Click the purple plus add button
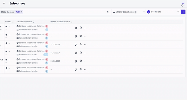Image resolution: width=187 pixels, height=100 pixels. (183, 12)
